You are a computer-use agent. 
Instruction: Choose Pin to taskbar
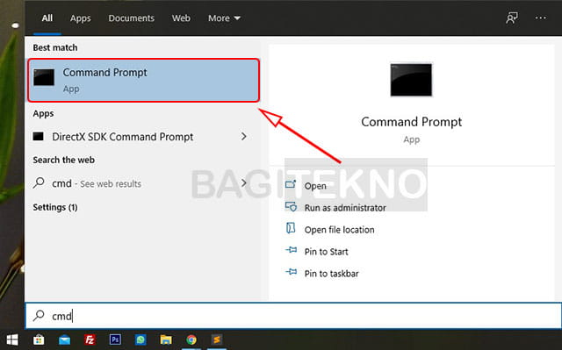(332, 274)
